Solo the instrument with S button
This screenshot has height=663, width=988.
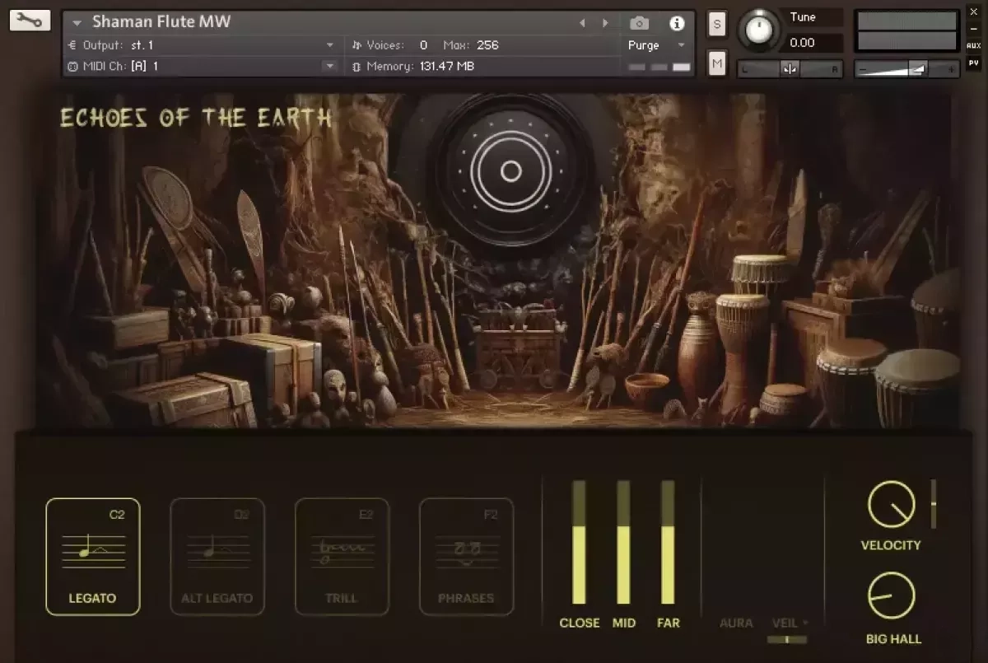(717, 23)
